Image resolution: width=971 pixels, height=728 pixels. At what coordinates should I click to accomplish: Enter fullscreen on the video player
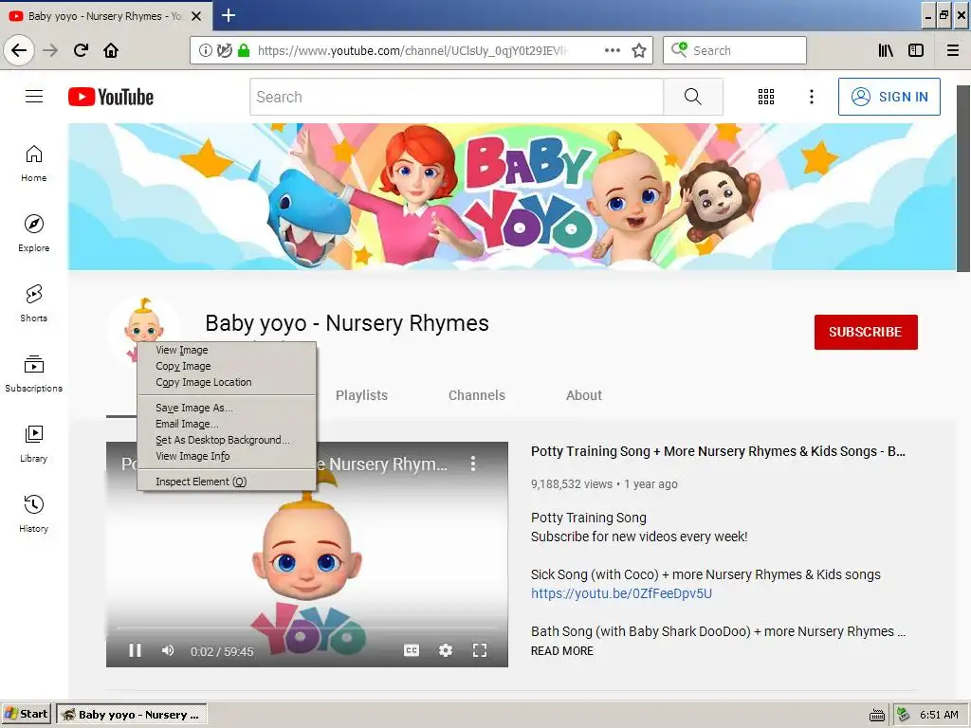click(x=480, y=650)
